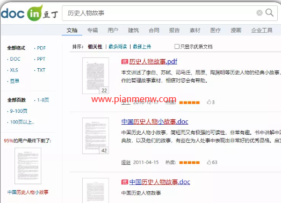Click description text 中国历史人物故事 under third result
The height and width of the screenshot is (203, 281).
(141, 193)
